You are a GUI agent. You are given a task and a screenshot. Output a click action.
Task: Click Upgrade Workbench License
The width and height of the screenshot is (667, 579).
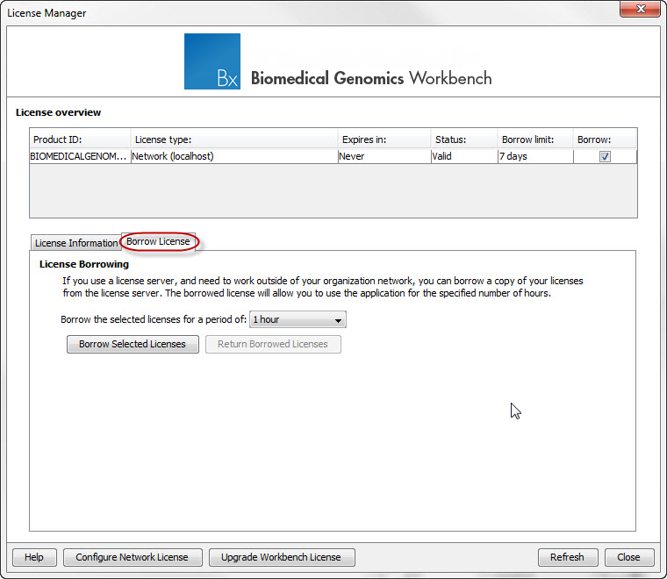point(281,557)
